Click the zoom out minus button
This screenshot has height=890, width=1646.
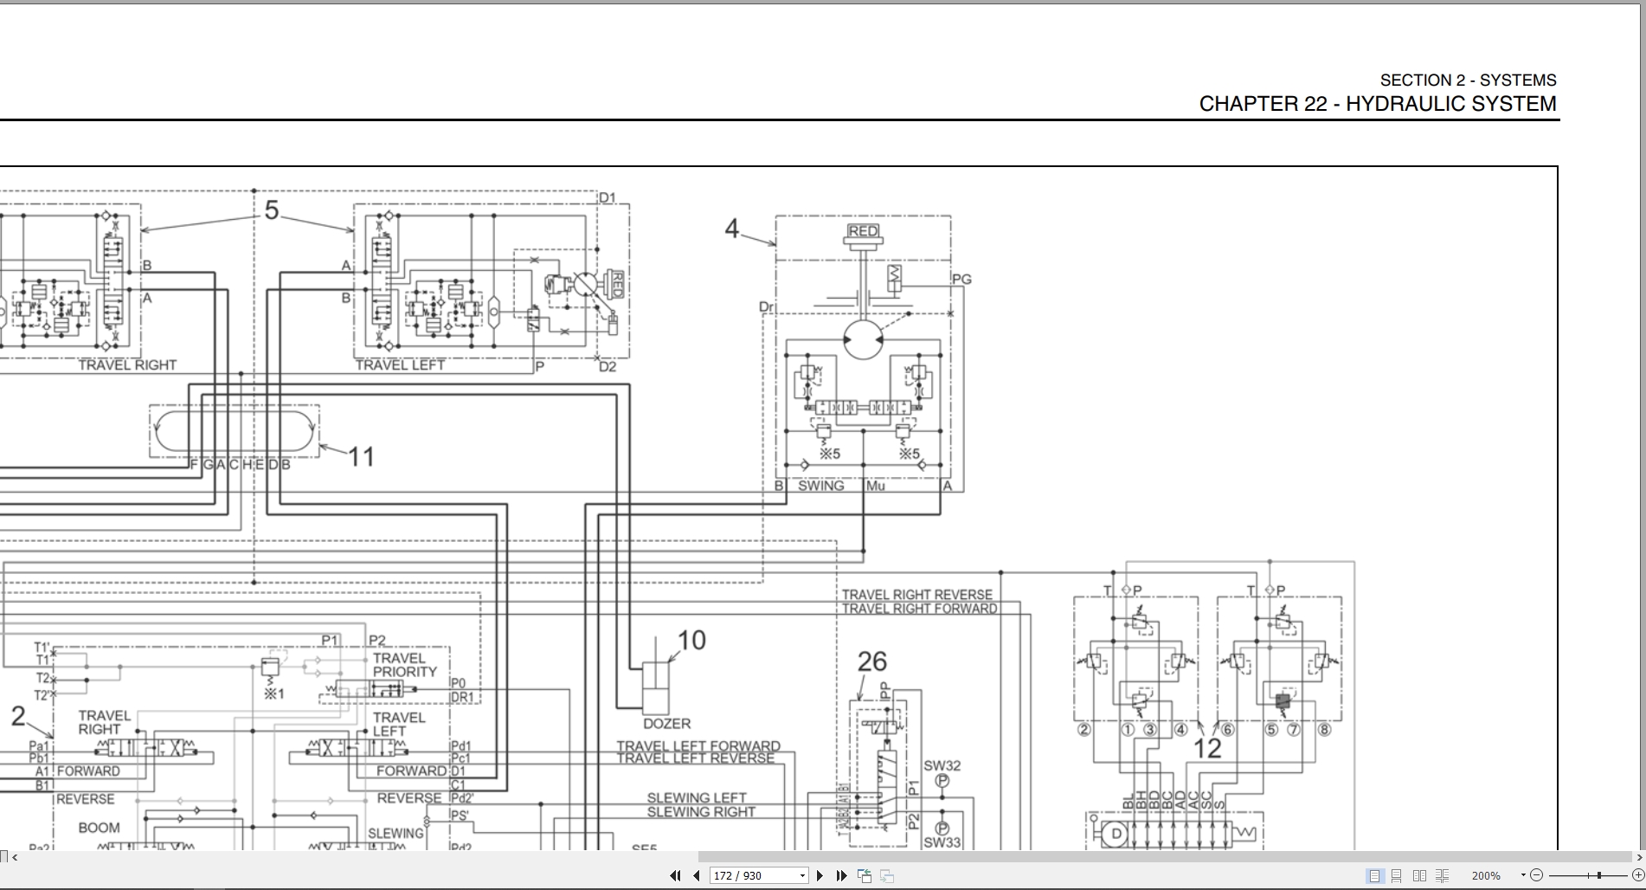click(1536, 875)
